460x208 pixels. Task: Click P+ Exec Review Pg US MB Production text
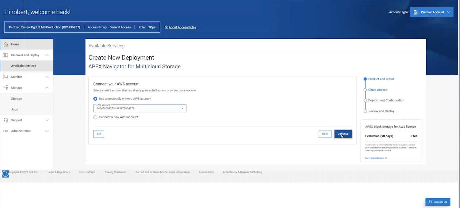tap(44, 27)
